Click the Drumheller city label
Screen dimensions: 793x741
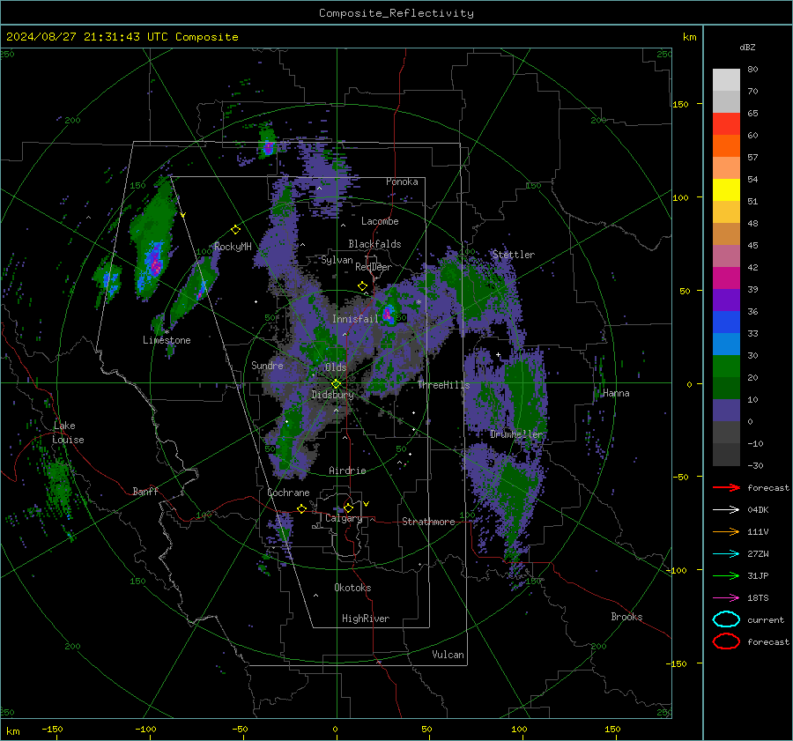516,434
